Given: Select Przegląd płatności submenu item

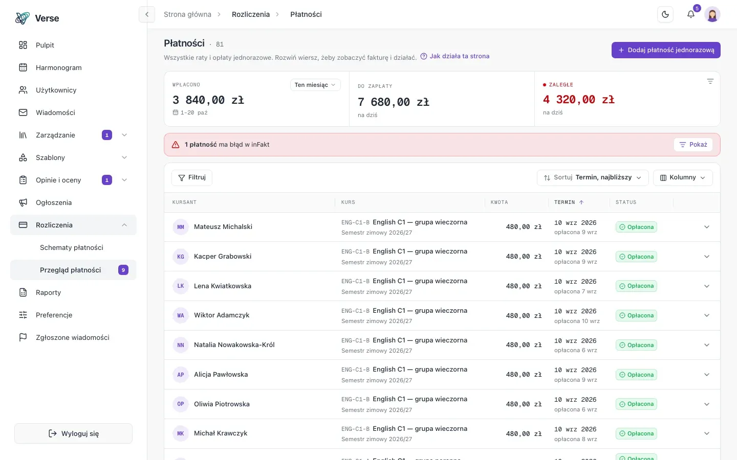Looking at the screenshot, I should click(73, 270).
